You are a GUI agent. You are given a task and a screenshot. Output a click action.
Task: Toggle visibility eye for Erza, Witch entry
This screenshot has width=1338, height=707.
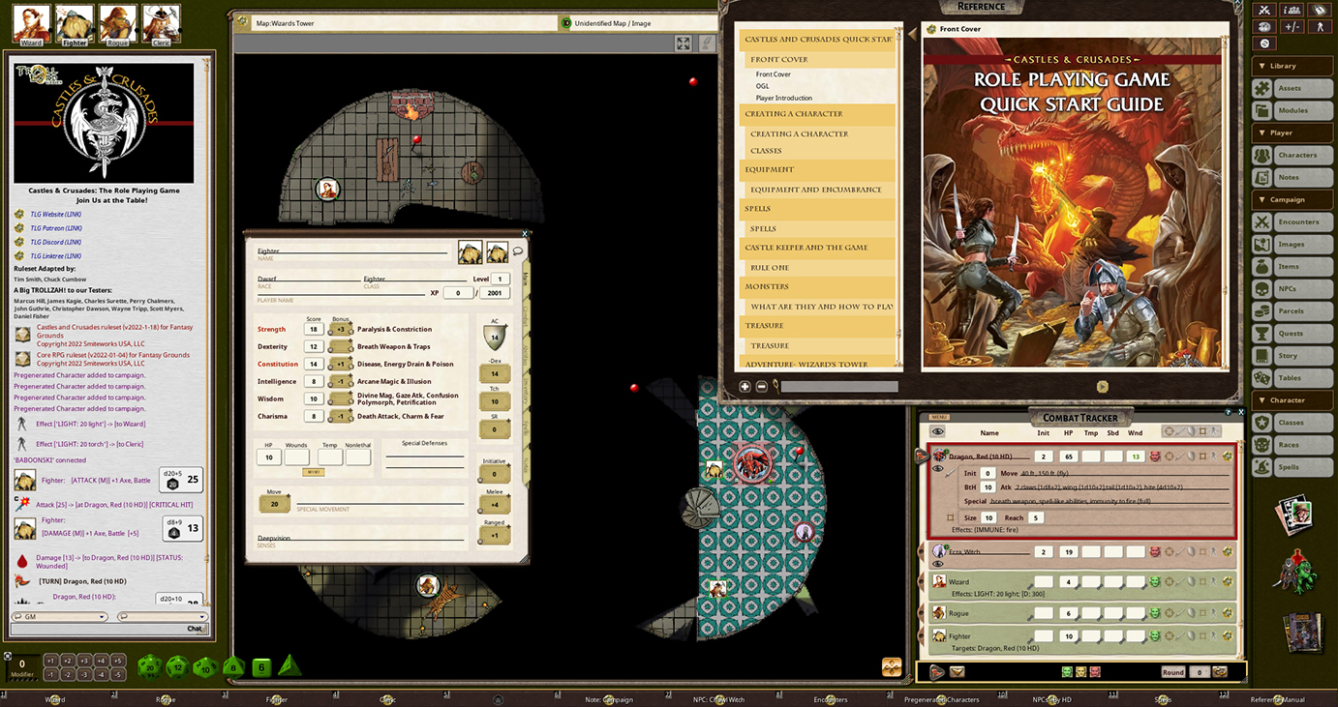(937, 564)
